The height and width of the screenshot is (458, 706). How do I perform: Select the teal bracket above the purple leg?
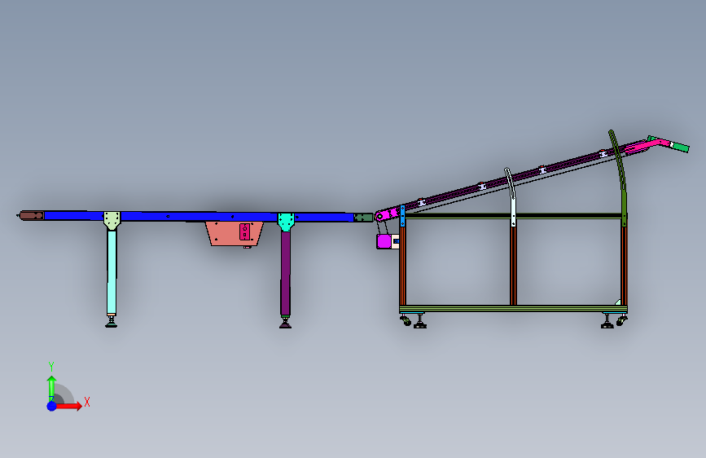coord(286,222)
